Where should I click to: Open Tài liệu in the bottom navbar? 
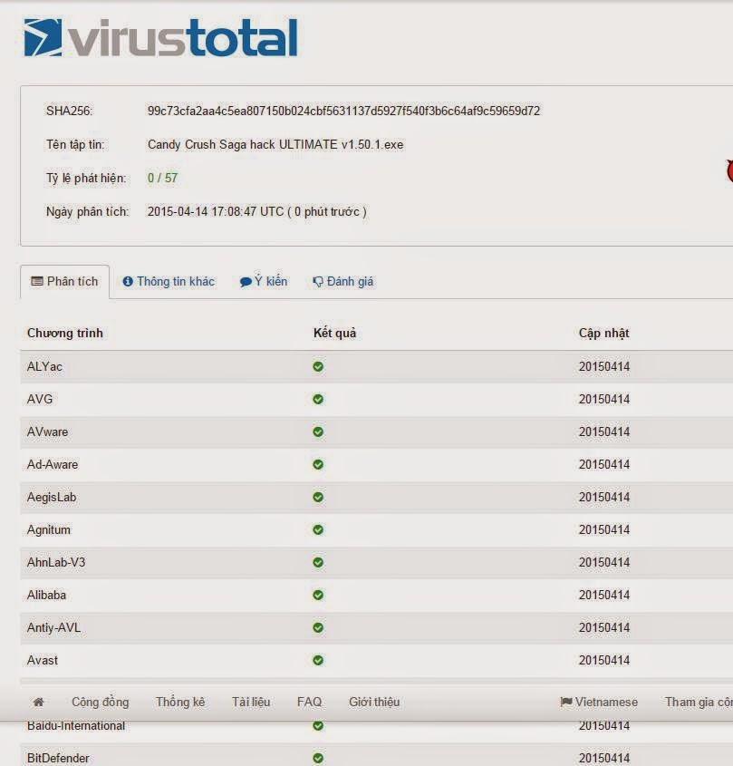pos(251,702)
